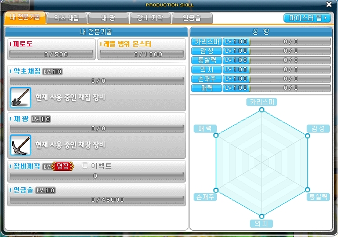Go to 마이스터 빌 with the blue button
338x237 pixels.
[x=307, y=18]
